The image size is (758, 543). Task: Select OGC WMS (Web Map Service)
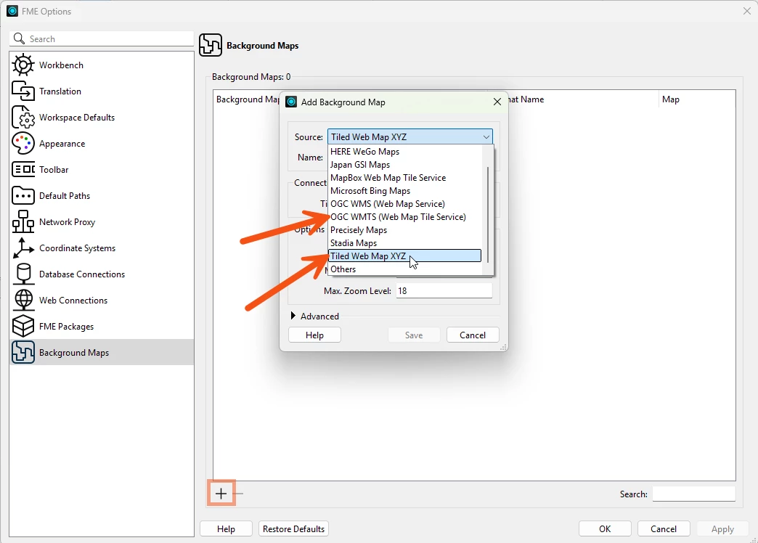coord(405,203)
